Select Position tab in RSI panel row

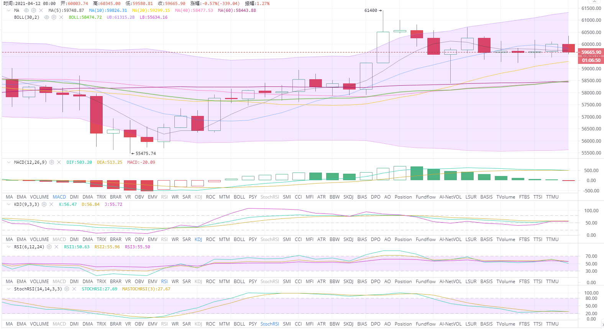(x=403, y=282)
